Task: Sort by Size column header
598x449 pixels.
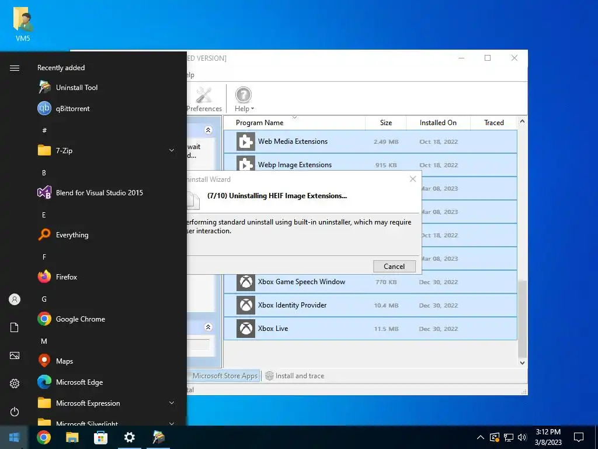Action: pos(386,123)
